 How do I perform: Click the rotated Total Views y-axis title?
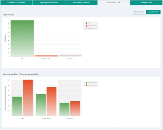click(5, 38)
